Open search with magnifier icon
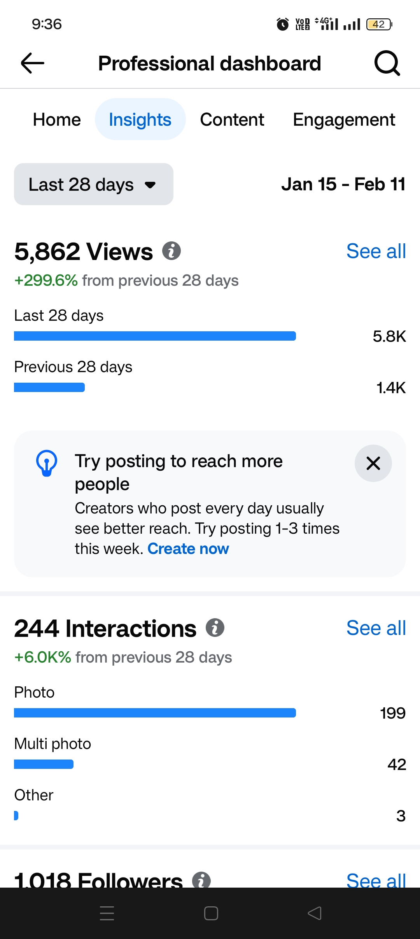This screenshot has width=420, height=939. coord(387,63)
